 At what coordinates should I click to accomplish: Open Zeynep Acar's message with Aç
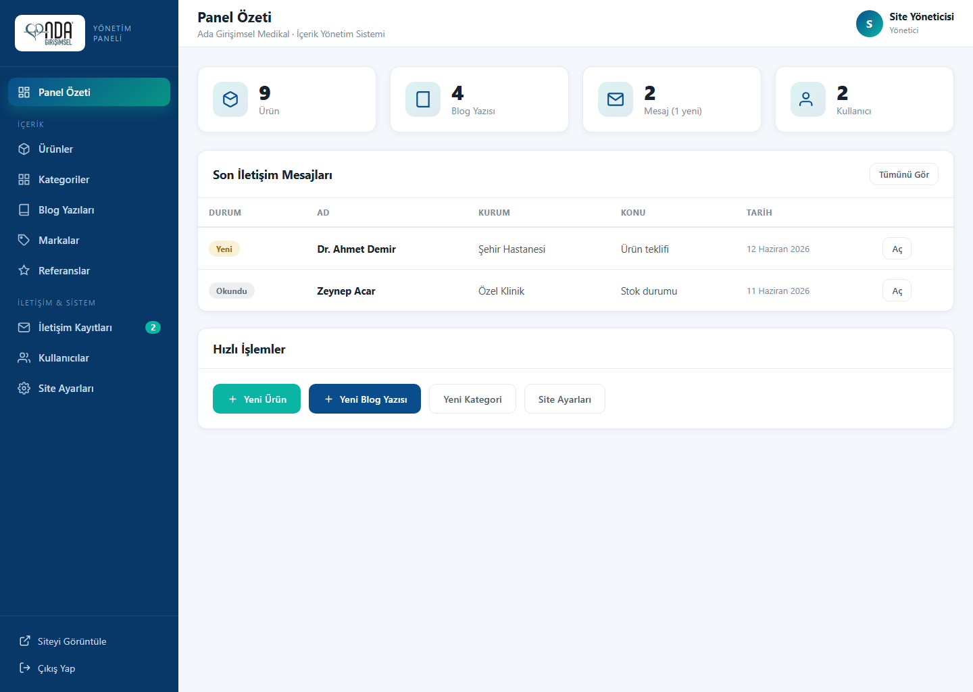897,291
